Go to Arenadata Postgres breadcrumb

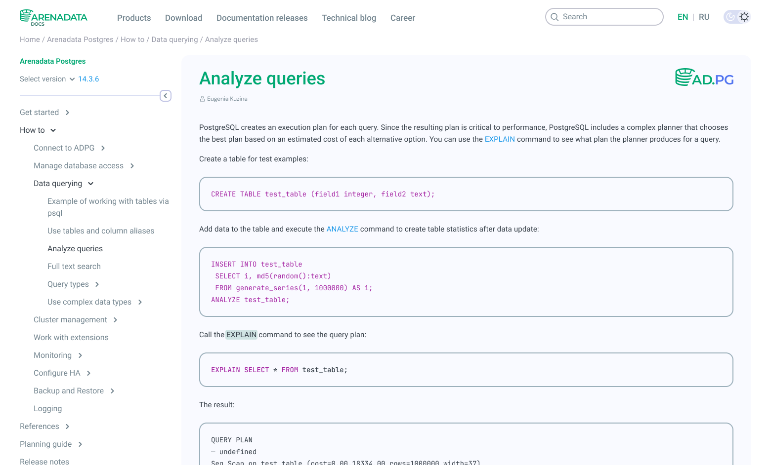coord(80,39)
